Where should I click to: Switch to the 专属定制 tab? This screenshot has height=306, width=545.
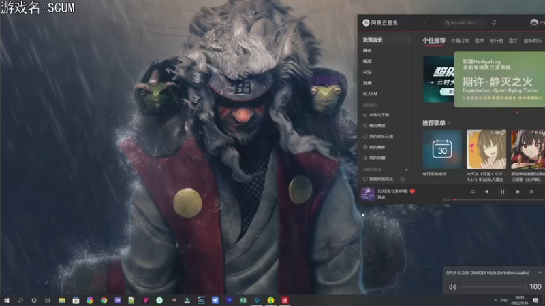click(460, 41)
